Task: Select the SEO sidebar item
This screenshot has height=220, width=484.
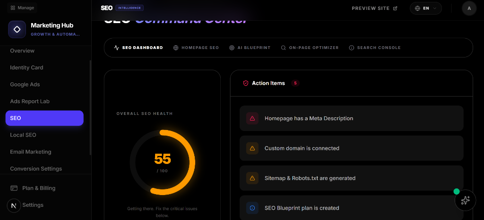Action: click(x=44, y=118)
